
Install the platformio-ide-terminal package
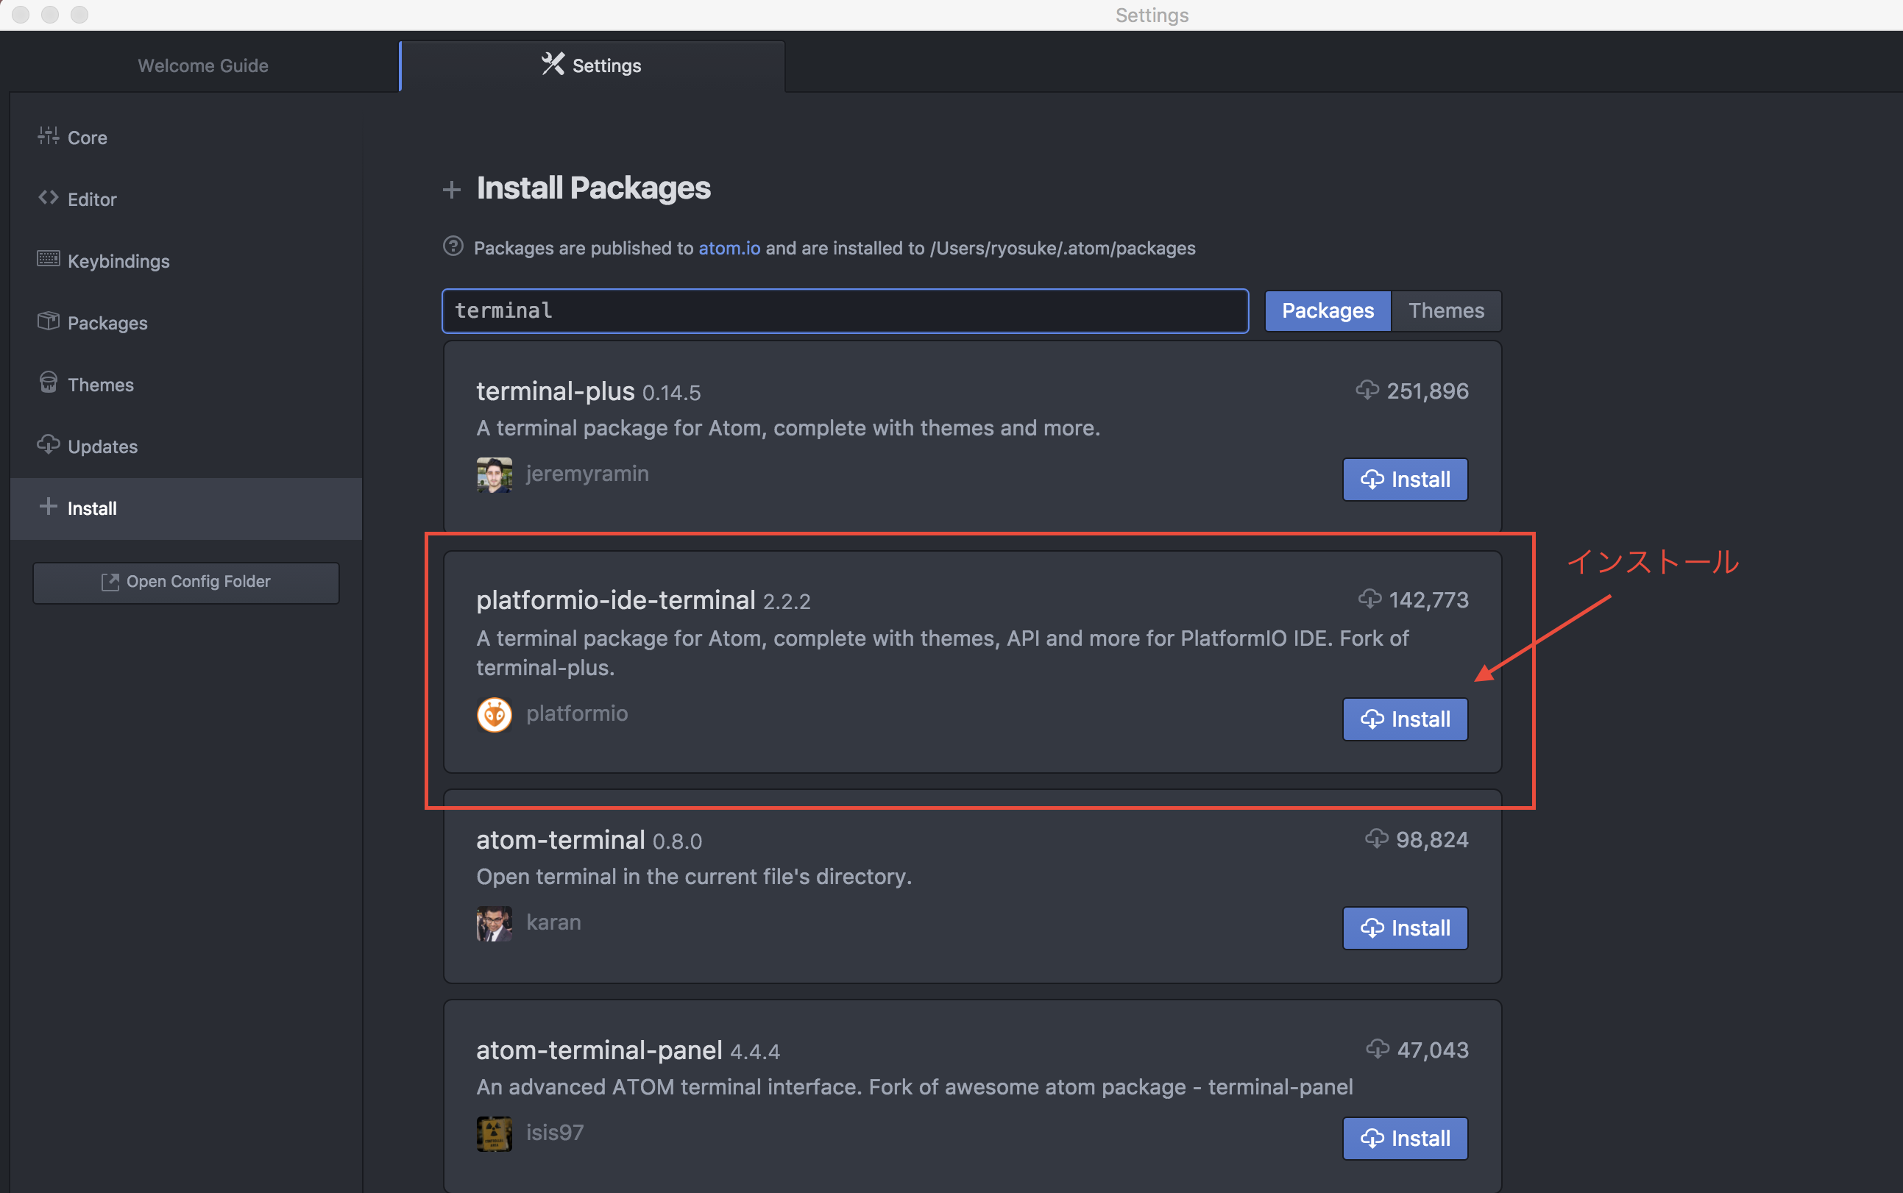point(1405,719)
